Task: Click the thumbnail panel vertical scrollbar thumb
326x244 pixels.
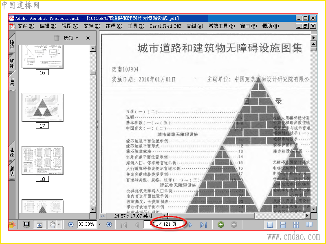Action: point(93,73)
